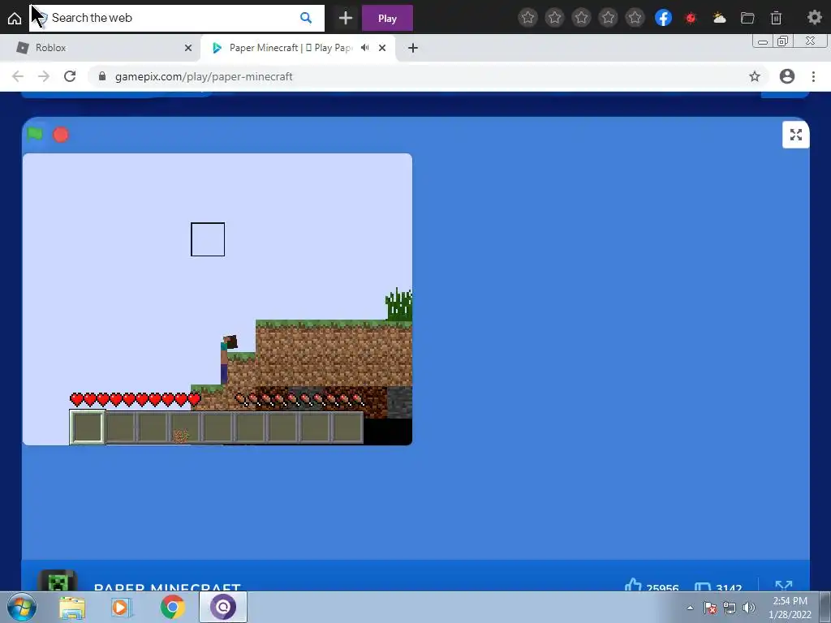
Task: Close the Paper Minecraft tab
Action: 382,48
